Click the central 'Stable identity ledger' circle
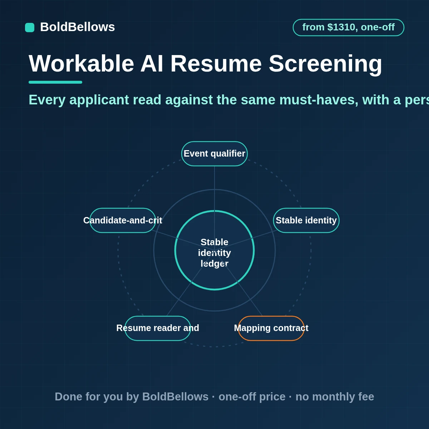The width and height of the screenshot is (429, 429). tap(214, 250)
